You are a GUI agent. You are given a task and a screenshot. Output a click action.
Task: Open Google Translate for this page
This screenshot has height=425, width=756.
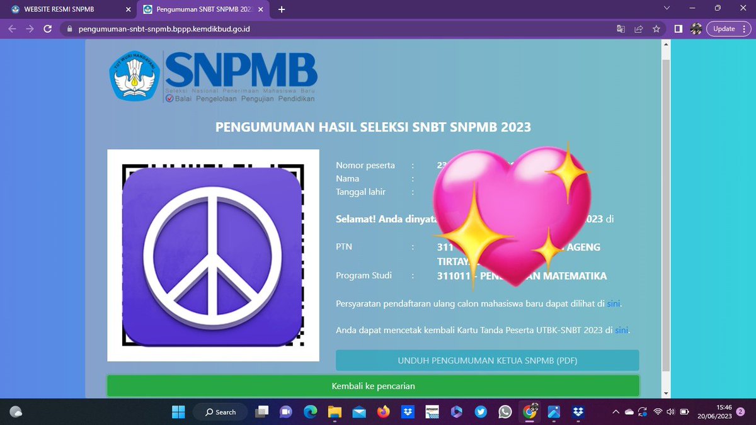click(x=621, y=29)
